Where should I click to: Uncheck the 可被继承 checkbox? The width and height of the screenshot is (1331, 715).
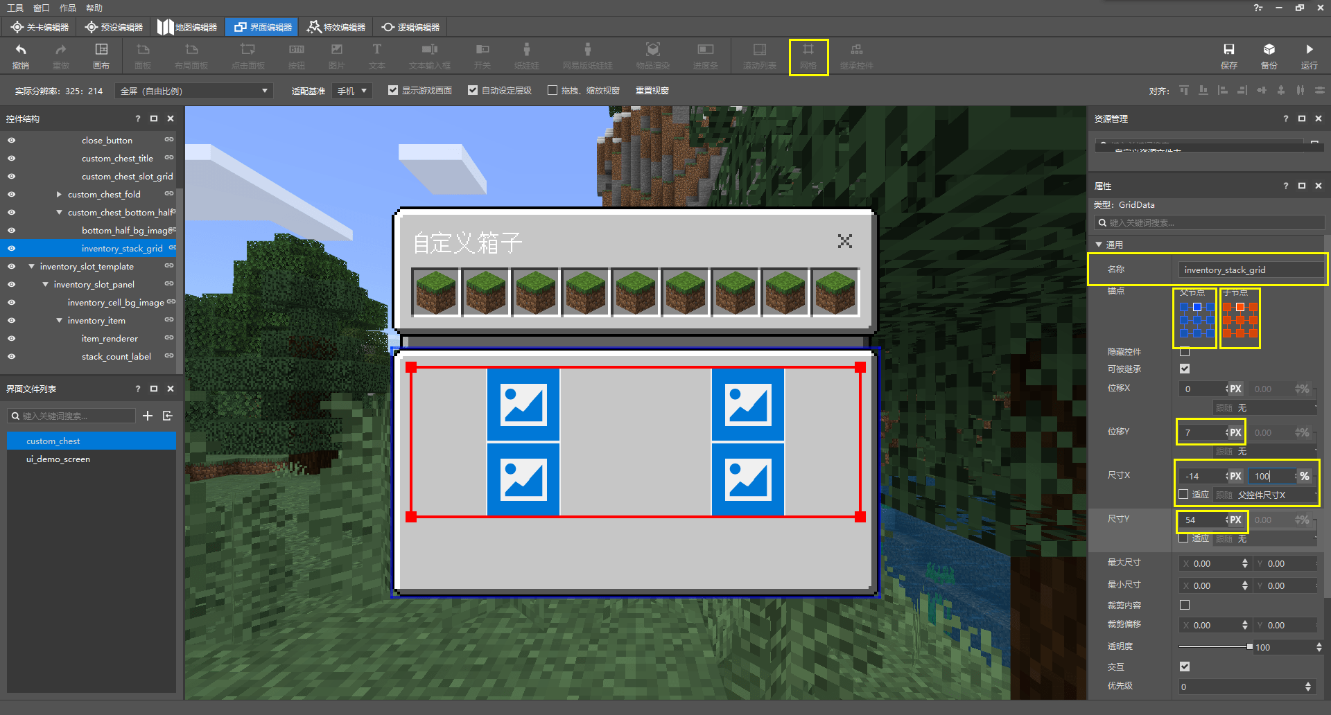1185,369
